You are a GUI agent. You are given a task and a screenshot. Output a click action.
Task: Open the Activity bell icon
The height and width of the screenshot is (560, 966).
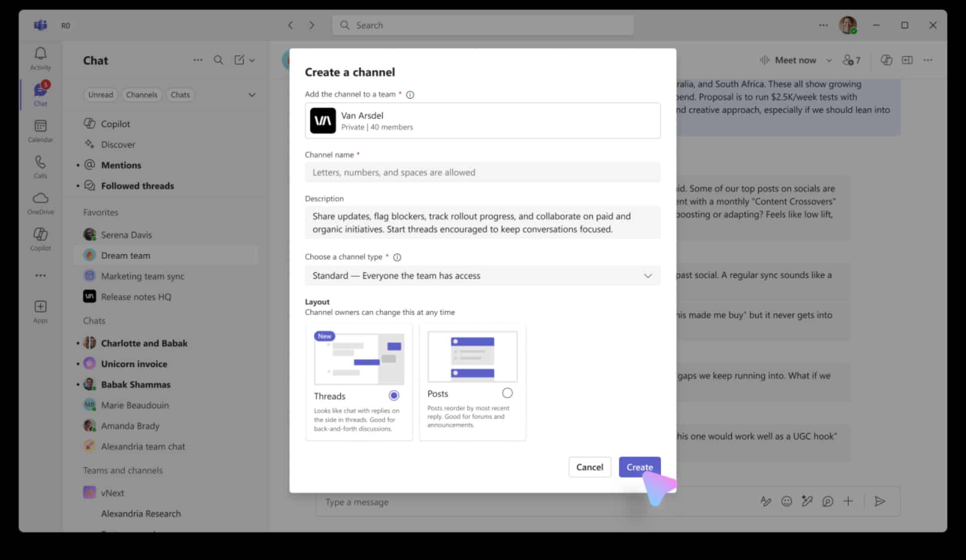coord(40,53)
